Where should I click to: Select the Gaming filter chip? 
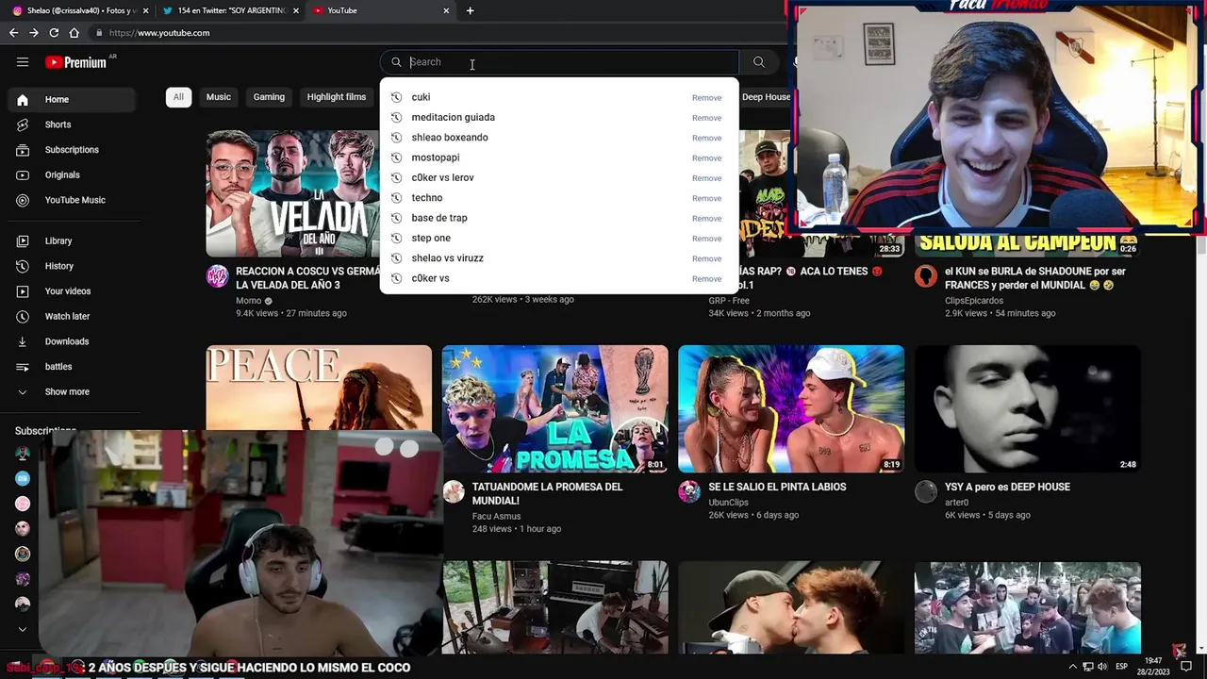pyautogui.click(x=269, y=97)
